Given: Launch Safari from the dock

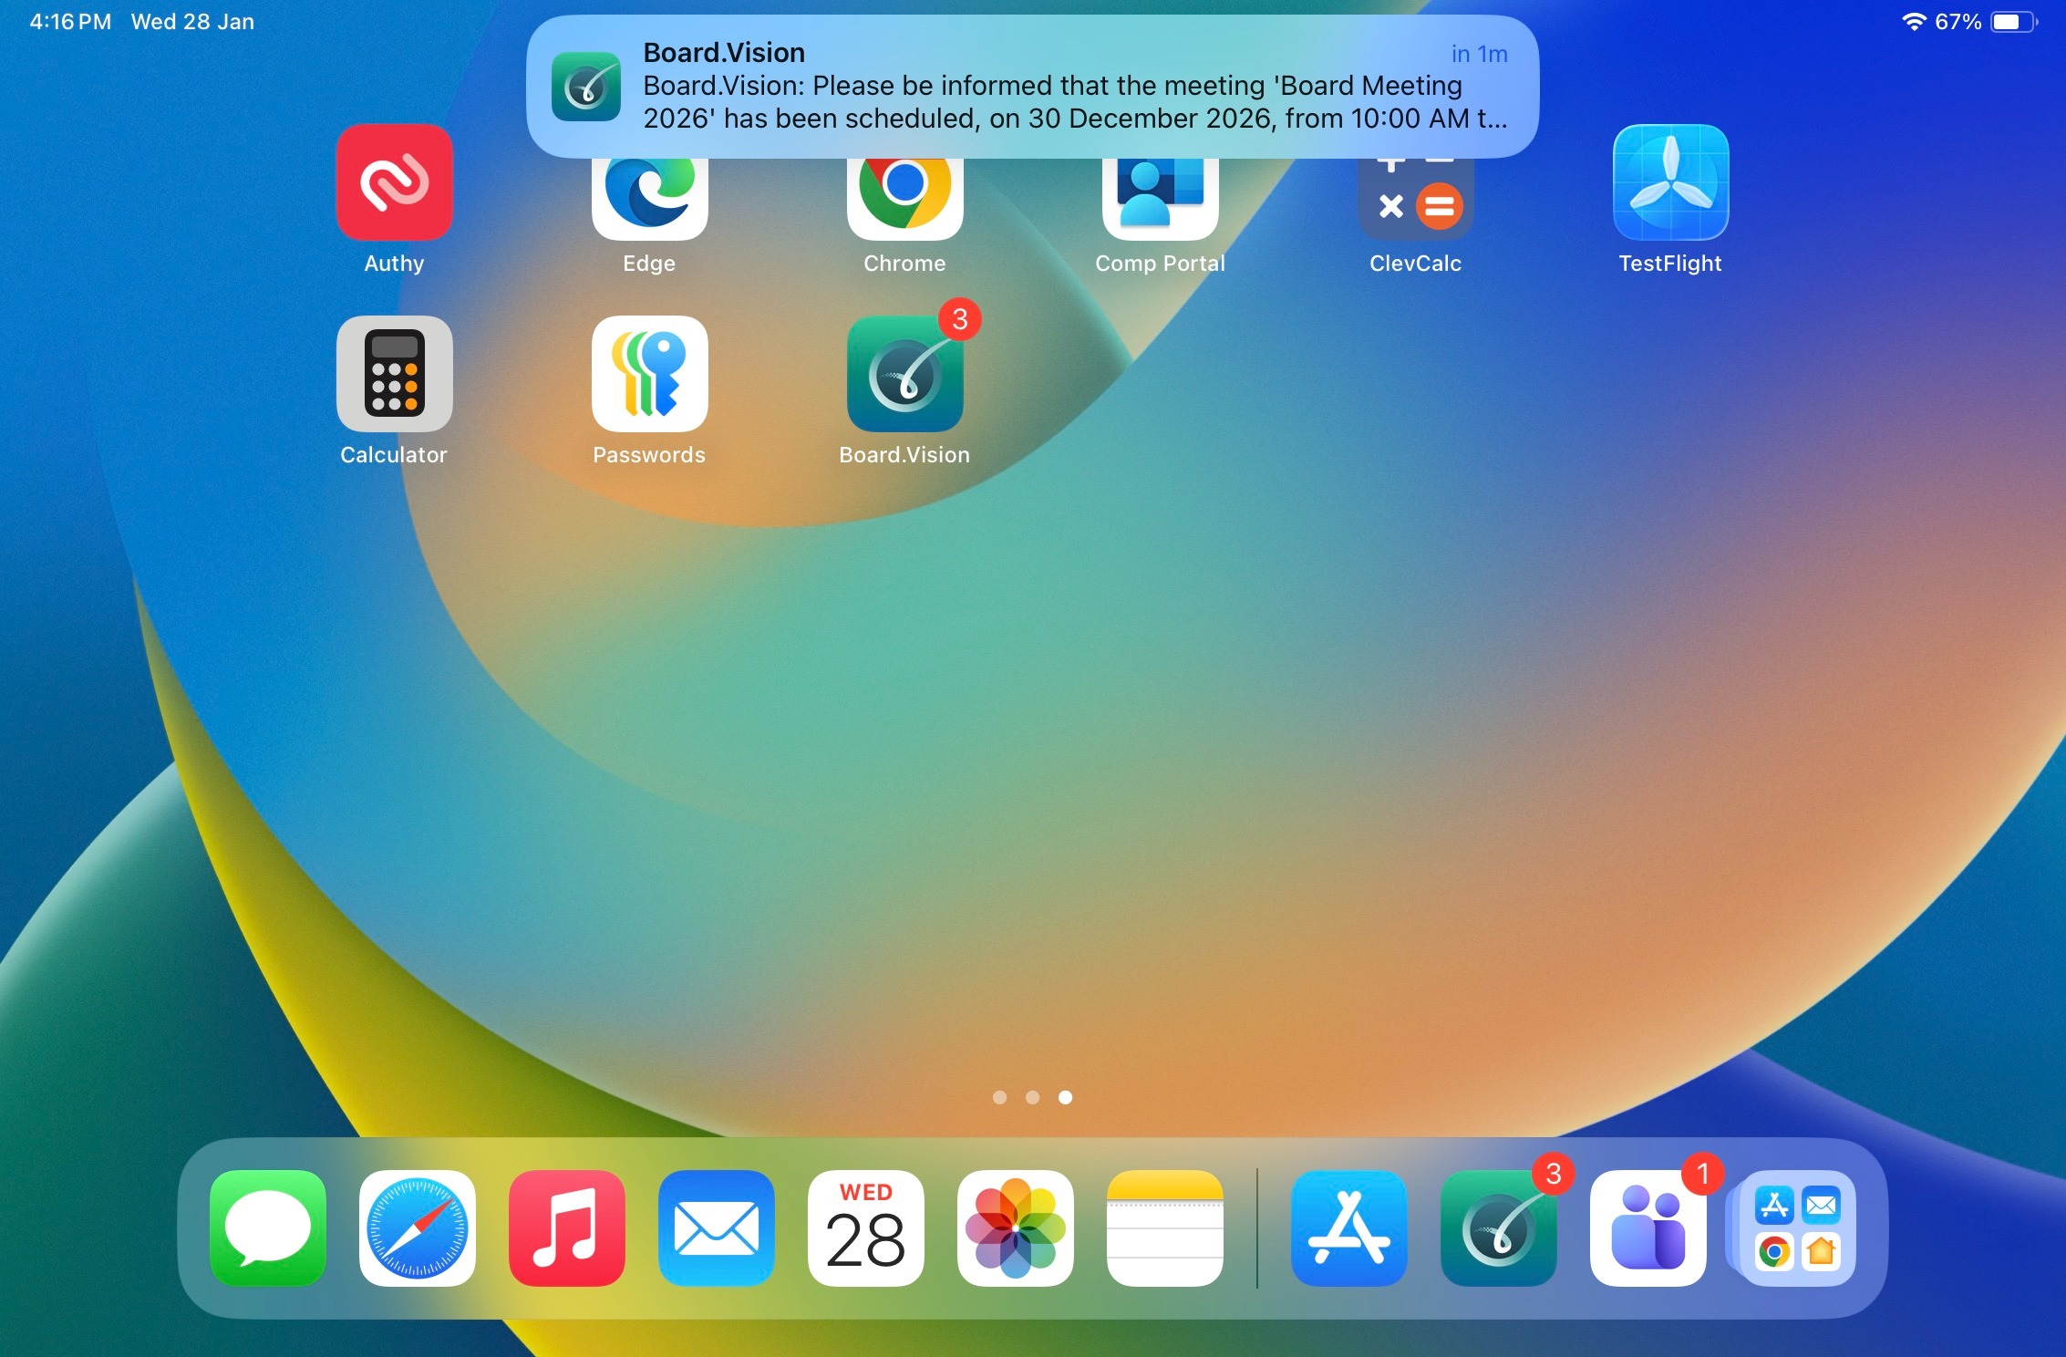Looking at the screenshot, I should [417, 1228].
